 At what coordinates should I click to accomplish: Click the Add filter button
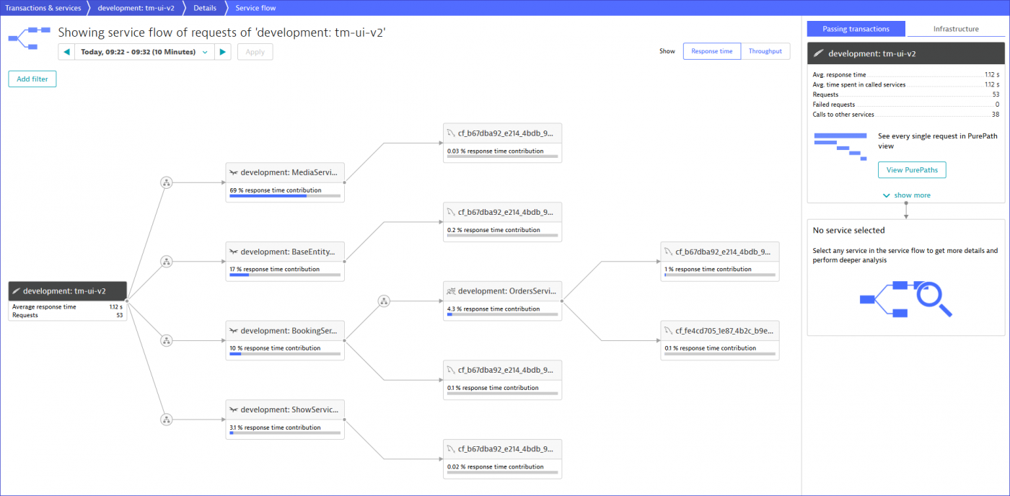[x=32, y=79]
